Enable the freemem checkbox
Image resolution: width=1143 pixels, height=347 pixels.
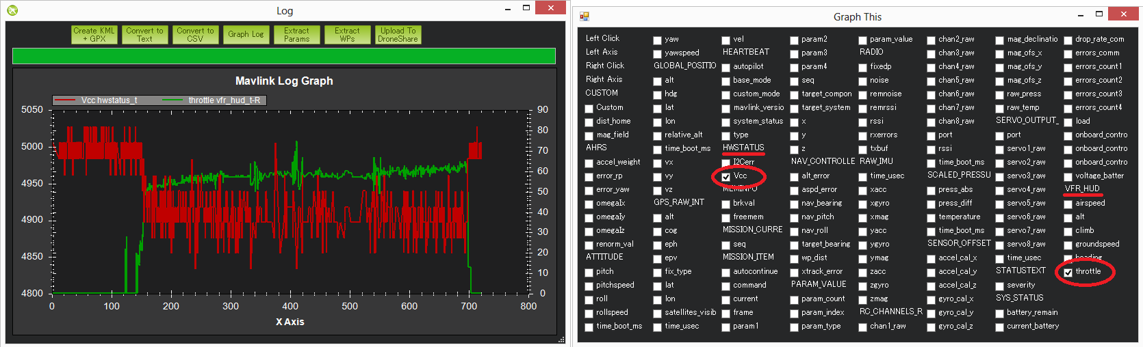pos(726,217)
